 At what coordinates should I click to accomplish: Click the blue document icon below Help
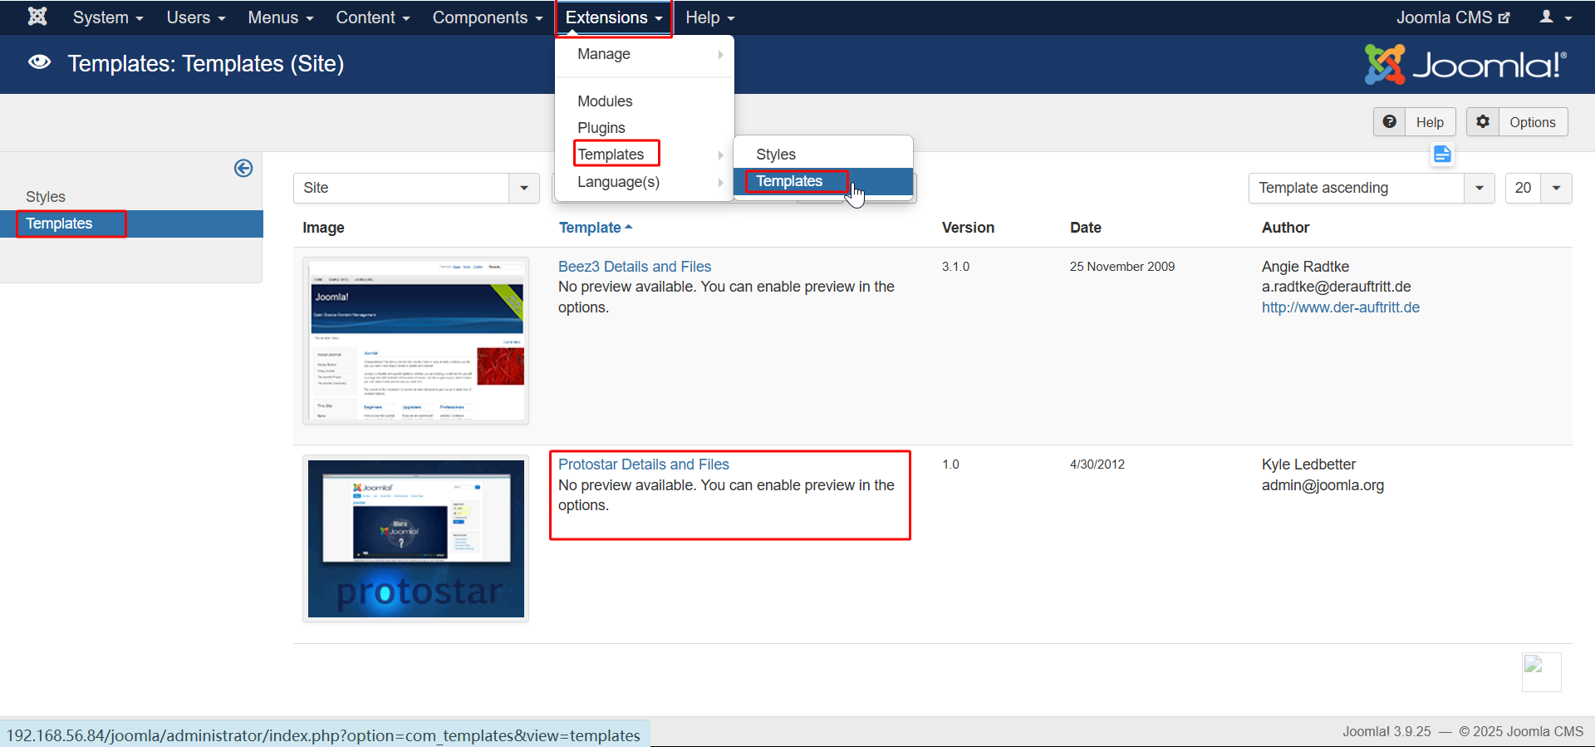(1442, 155)
